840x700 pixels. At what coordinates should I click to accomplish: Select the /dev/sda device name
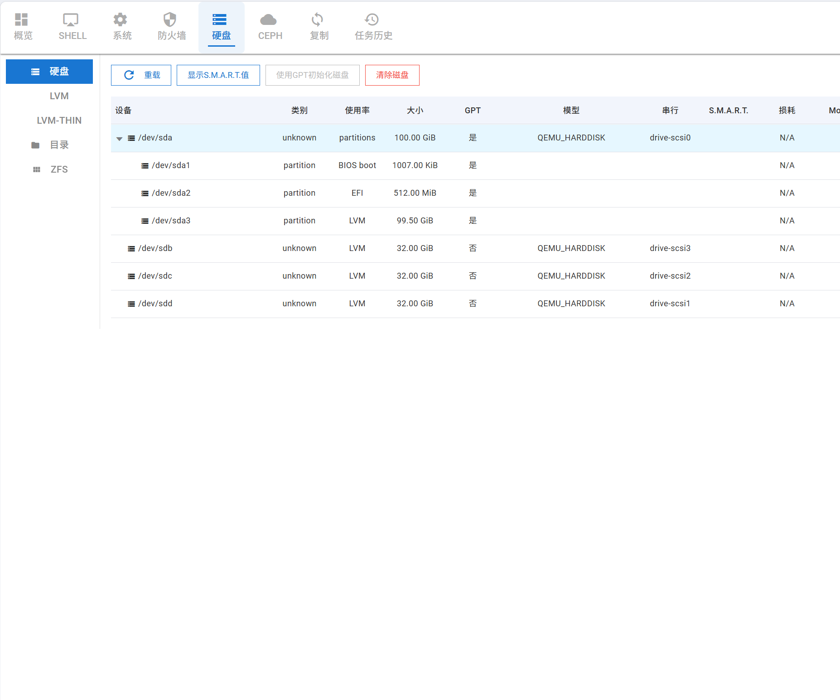[155, 138]
